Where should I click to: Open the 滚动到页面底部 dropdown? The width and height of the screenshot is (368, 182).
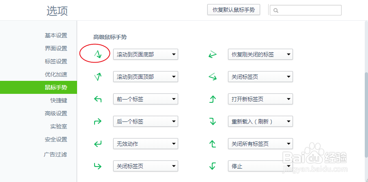tap(145, 54)
